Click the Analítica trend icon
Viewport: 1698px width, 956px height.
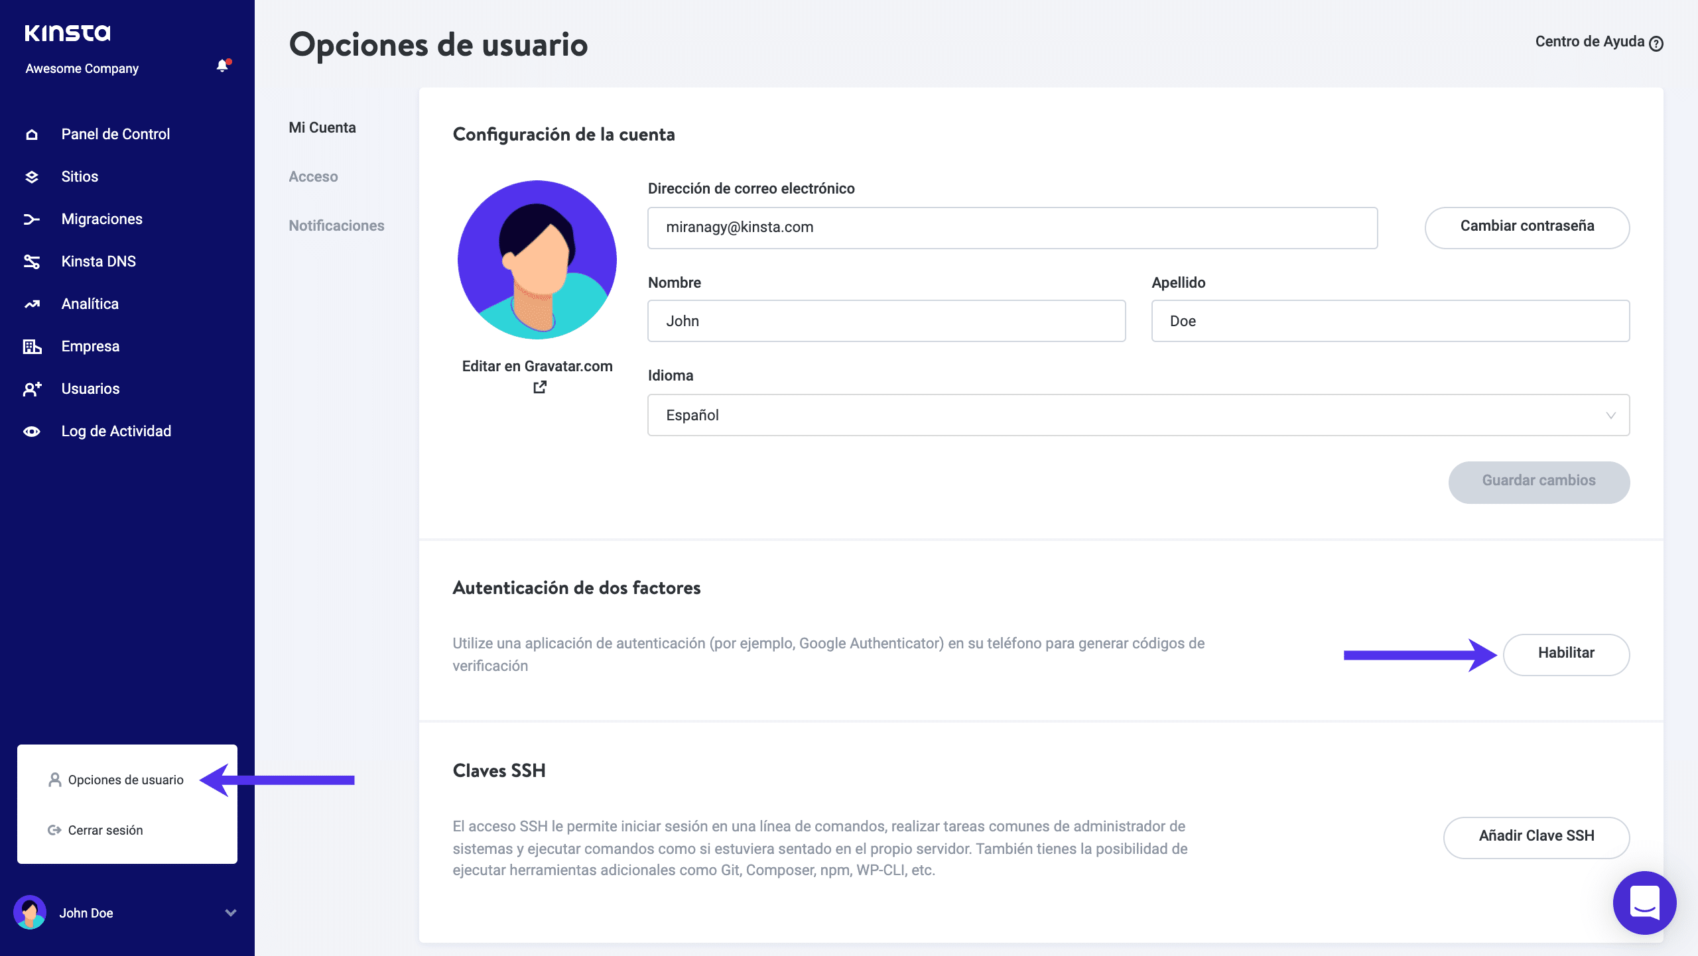32,304
